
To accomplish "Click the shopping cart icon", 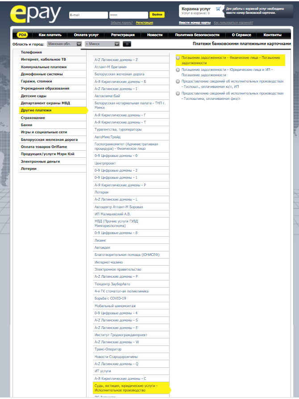I will [218, 9].
